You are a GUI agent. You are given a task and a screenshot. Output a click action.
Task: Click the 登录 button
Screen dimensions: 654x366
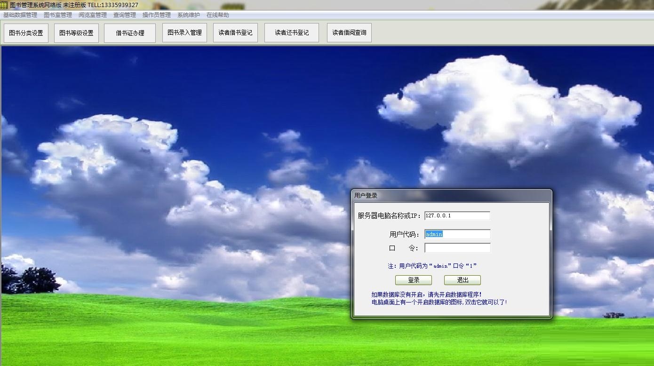tap(414, 280)
